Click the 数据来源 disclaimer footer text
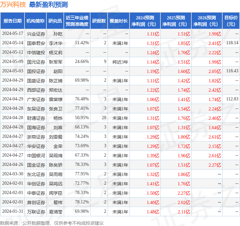Viewport: 240px width, 226px height. coord(52,223)
